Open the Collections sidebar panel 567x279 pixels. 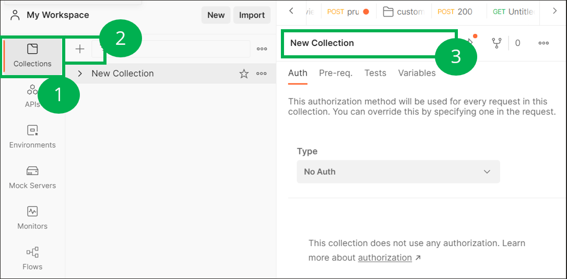pos(32,56)
